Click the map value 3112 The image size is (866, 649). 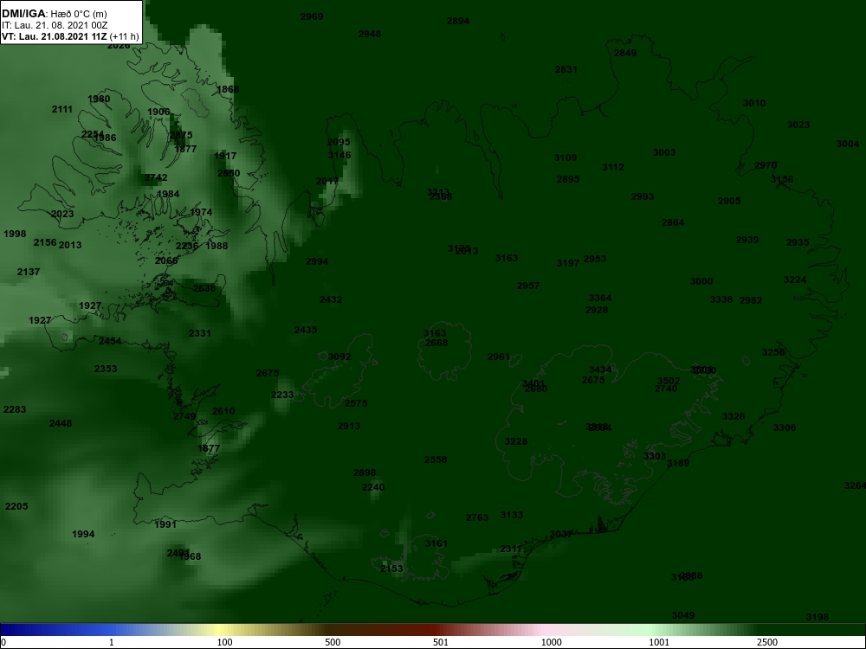tap(613, 167)
